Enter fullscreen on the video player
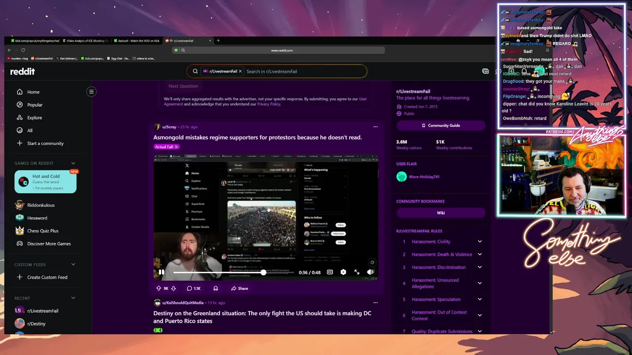The image size is (632, 355). (x=357, y=272)
